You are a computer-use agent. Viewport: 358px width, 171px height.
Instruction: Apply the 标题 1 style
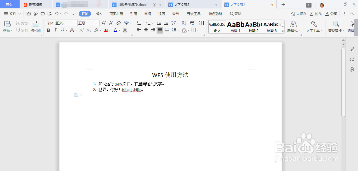(x=236, y=27)
